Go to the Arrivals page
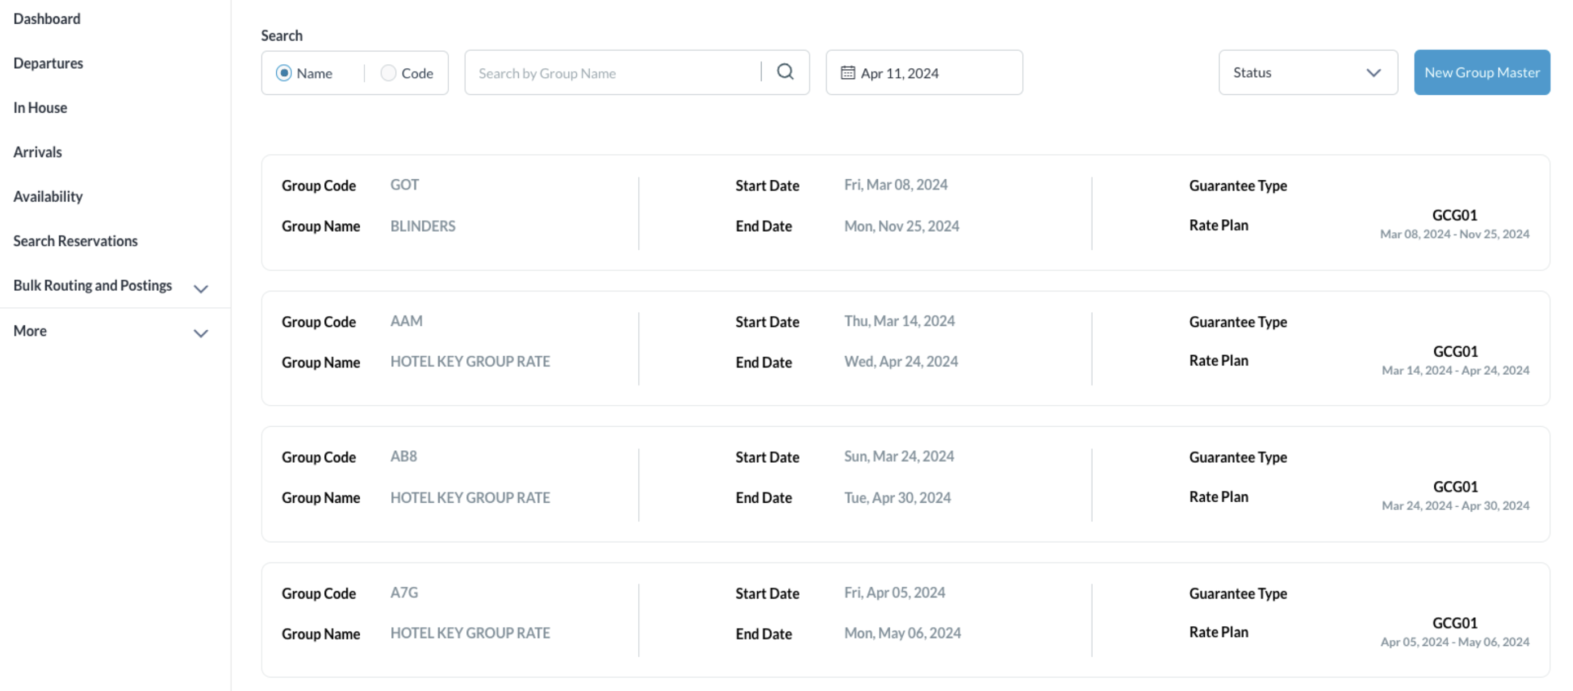The height and width of the screenshot is (691, 1573). coord(37,152)
